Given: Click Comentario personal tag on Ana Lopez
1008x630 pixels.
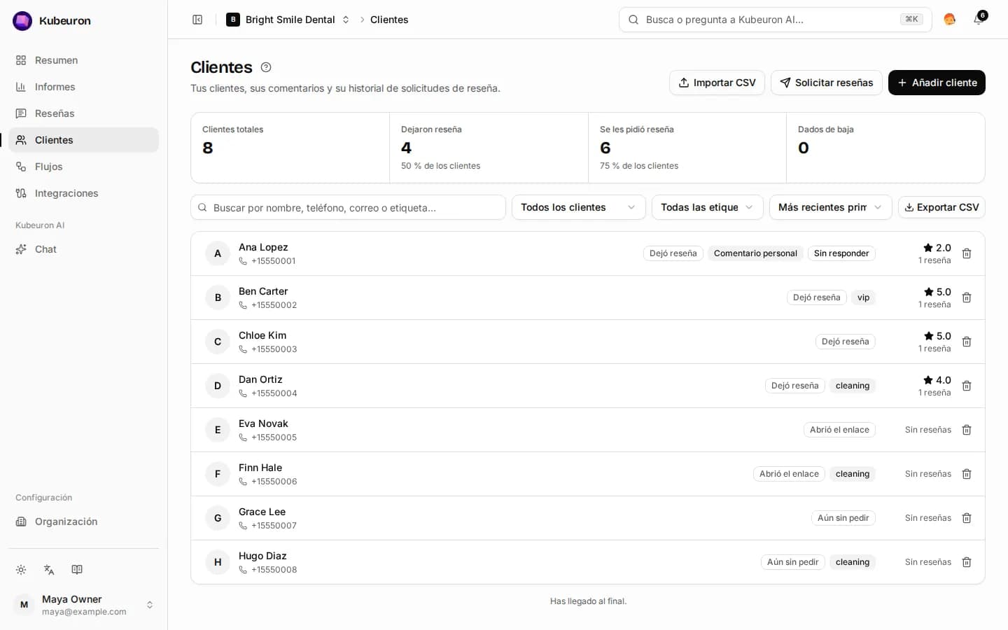Looking at the screenshot, I should point(755,253).
